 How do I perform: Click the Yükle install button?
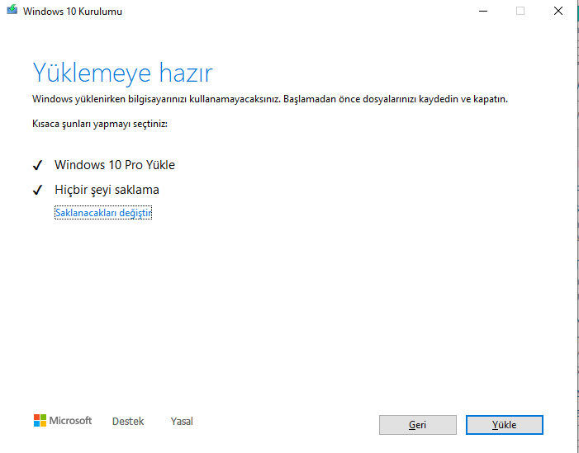pos(505,425)
